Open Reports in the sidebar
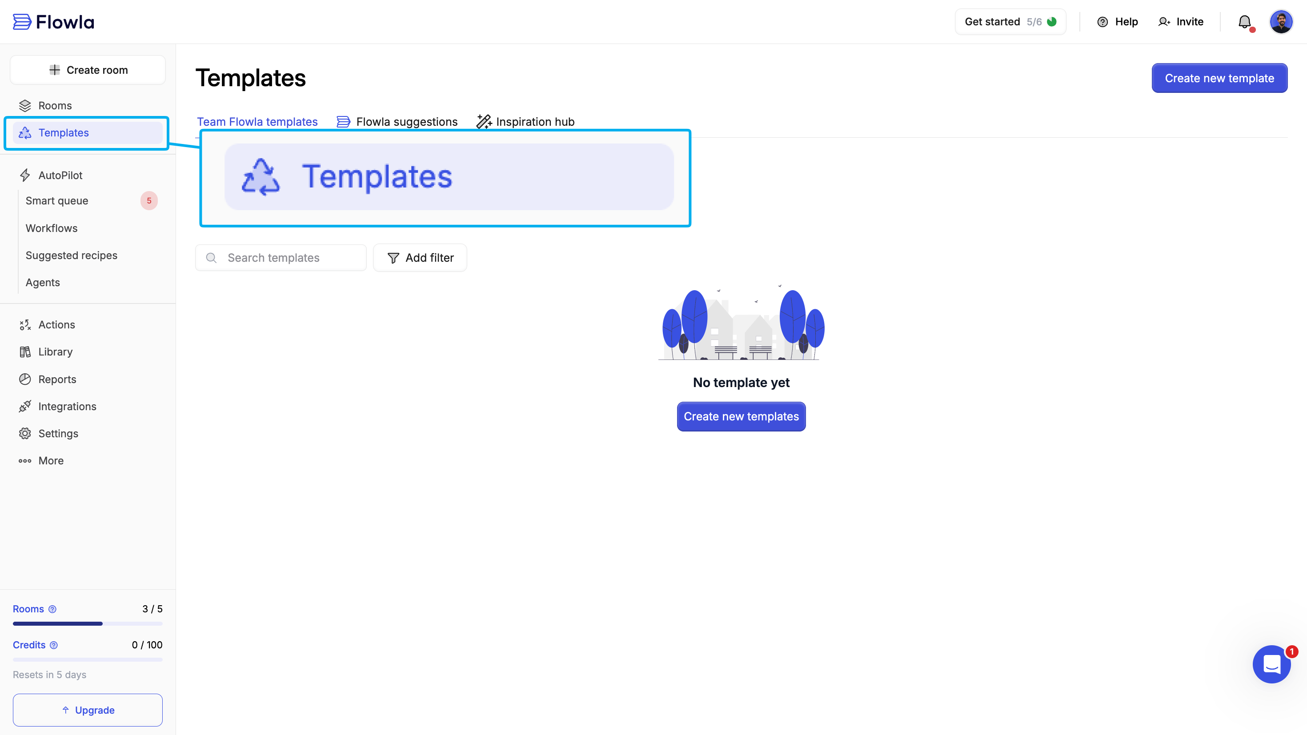1307x735 pixels. click(x=57, y=379)
